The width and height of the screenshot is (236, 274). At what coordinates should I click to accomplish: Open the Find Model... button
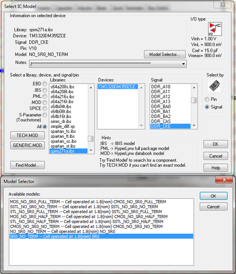pos(27,165)
